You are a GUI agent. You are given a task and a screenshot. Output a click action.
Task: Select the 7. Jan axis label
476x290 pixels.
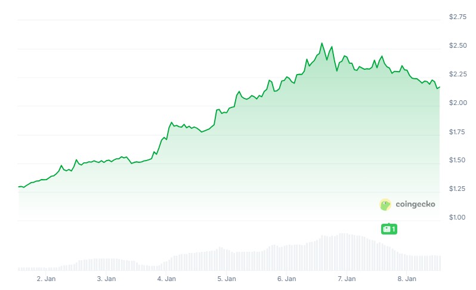(x=347, y=279)
